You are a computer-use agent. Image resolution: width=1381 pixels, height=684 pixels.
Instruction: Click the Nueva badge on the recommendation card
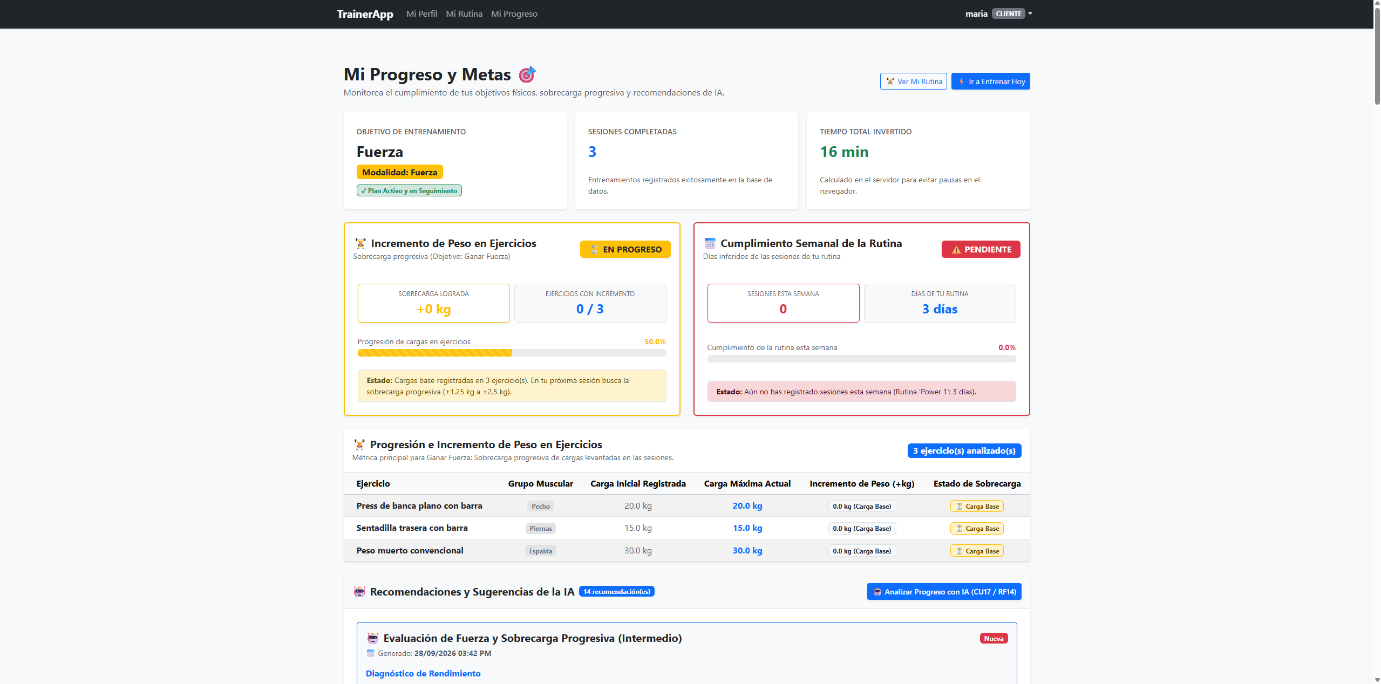point(994,639)
